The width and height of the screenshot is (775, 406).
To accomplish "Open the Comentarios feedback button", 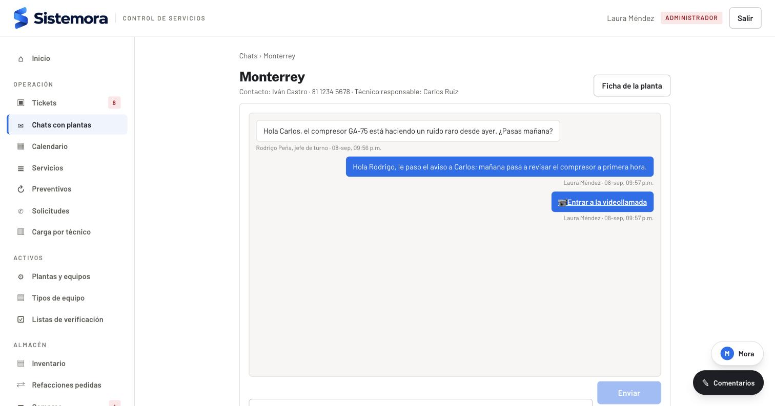I will click(x=728, y=383).
